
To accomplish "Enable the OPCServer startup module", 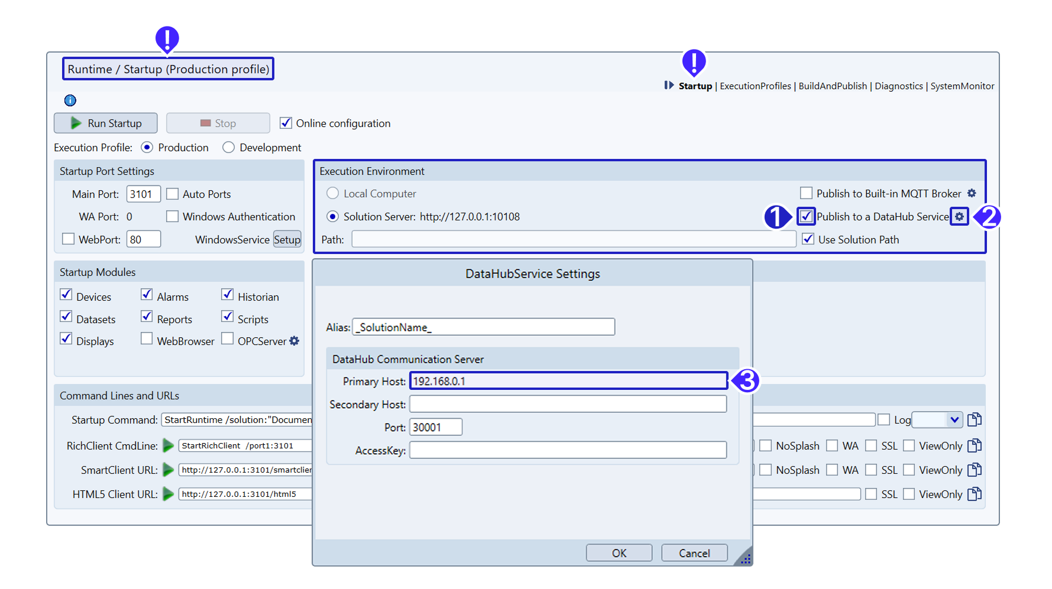I will pos(228,339).
